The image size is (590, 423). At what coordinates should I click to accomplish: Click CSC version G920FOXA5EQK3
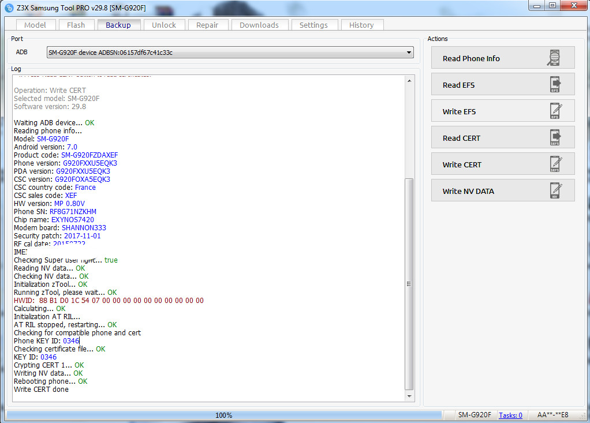coord(83,179)
